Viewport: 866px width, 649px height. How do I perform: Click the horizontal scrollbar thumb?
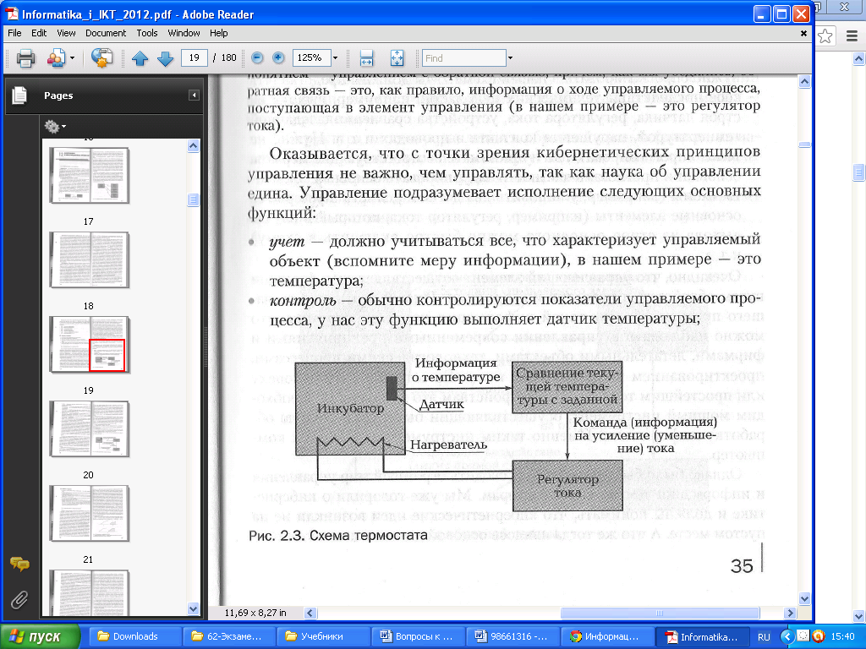[660, 614]
